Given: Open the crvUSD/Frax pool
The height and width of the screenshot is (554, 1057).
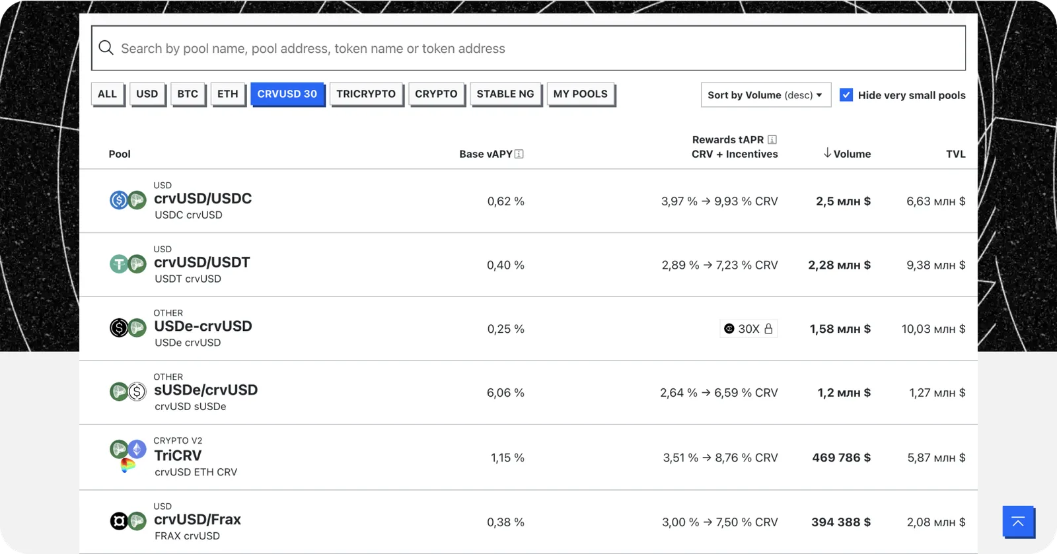Looking at the screenshot, I should pos(528,522).
